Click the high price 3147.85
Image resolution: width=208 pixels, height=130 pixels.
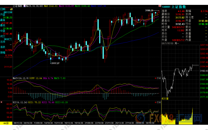(x=8, y=23)
